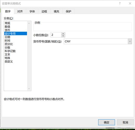Screen dimensions: 135x130
Task: Switch to the 边框 tab
Action: pyautogui.click(x=44, y=11)
